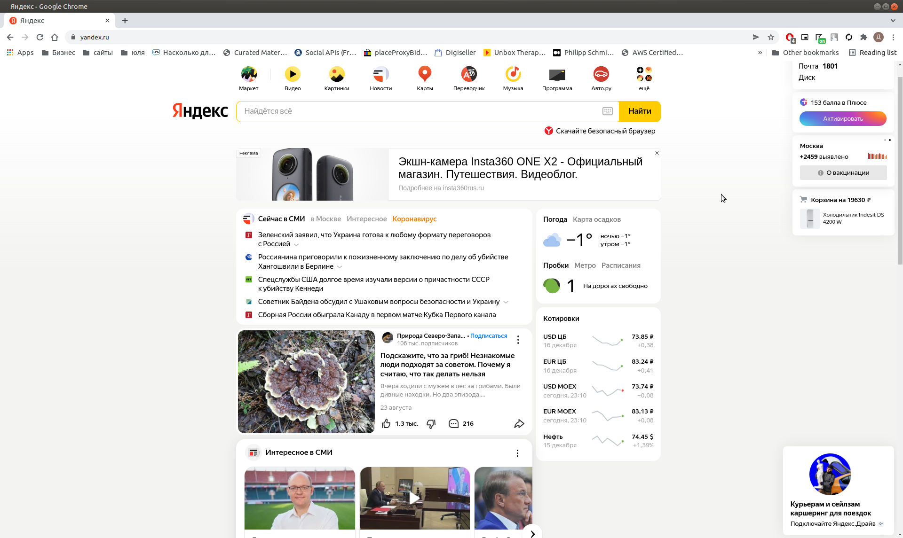Expand the Biden adviser news chevron
Image resolution: width=903 pixels, height=538 pixels.
click(x=506, y=302)
